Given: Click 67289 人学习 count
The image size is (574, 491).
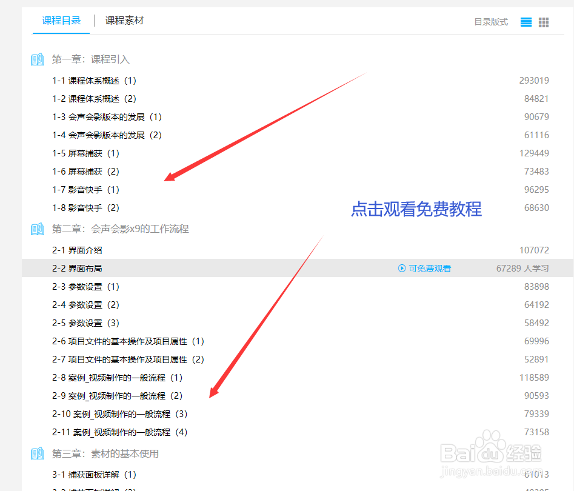Looking at the screenshot, I should (x=522, y=269).
